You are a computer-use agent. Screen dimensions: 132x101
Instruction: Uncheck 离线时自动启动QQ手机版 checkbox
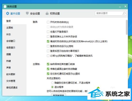click(x=48, y=41)
